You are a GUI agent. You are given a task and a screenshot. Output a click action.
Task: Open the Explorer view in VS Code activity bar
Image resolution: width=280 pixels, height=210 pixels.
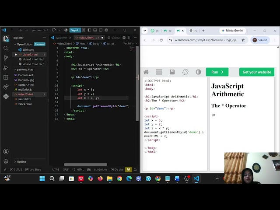tap(6, 38)
